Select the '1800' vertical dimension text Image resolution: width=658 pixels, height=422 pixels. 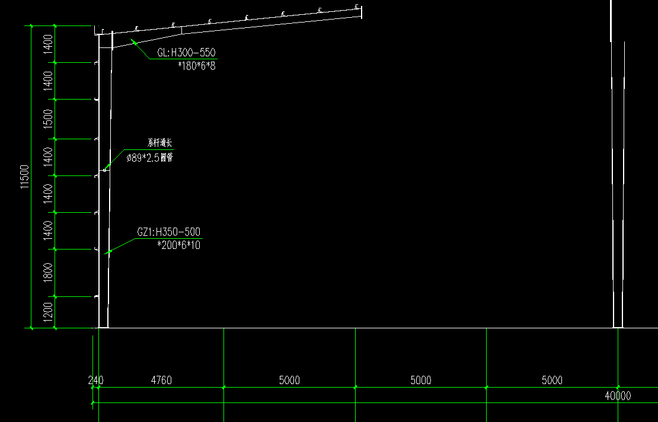point(48,272)
